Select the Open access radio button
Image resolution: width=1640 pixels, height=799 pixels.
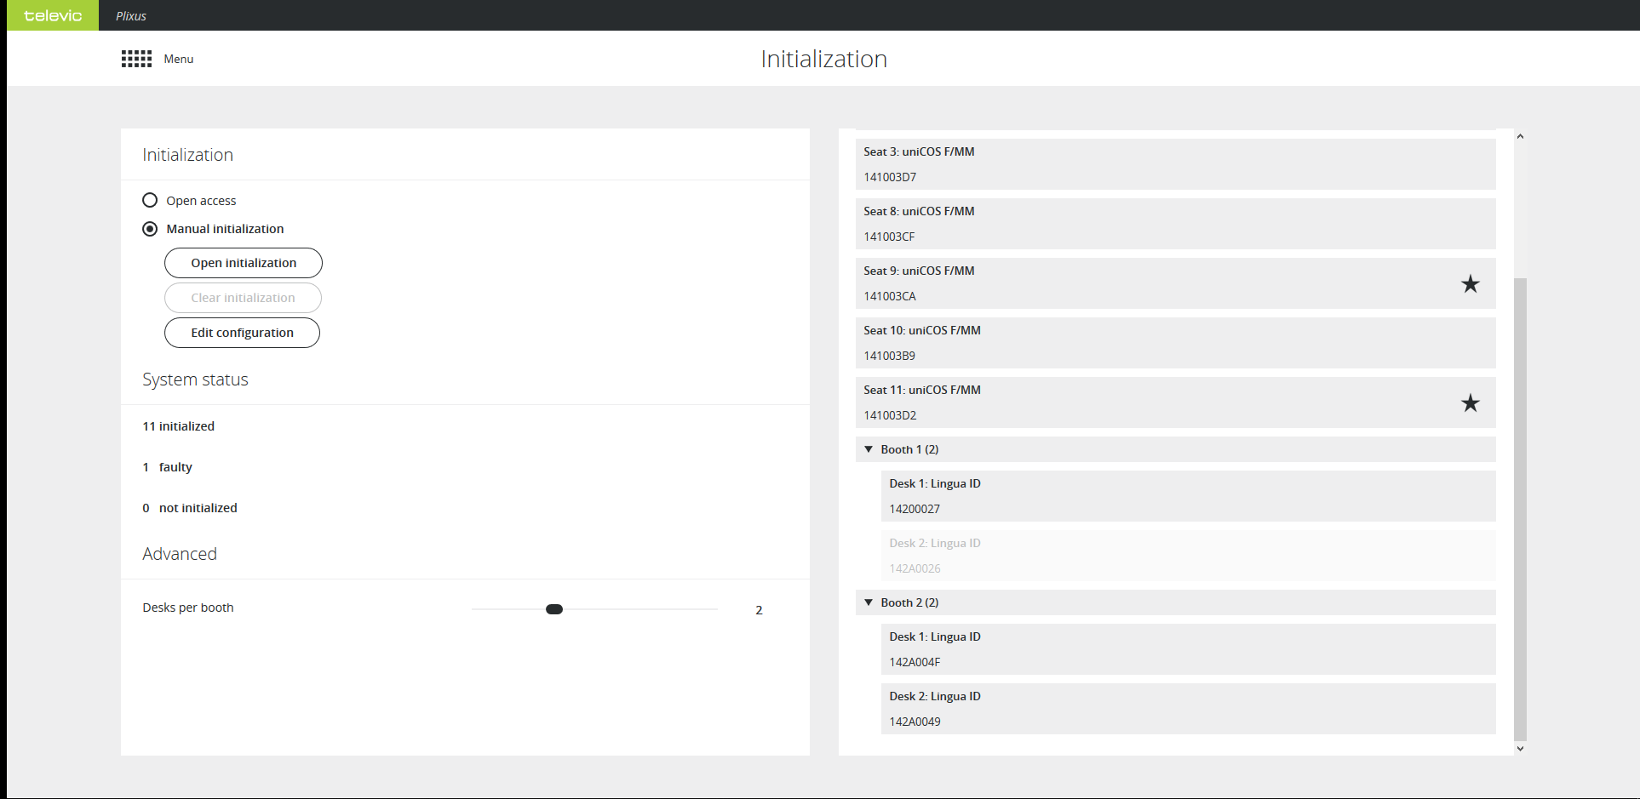coord(150,201)
